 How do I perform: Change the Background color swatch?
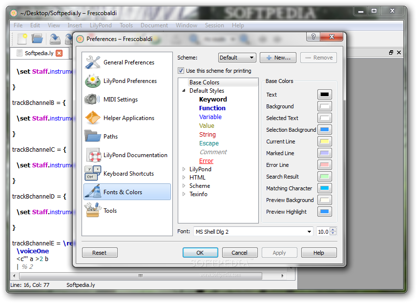click(324, 106)
